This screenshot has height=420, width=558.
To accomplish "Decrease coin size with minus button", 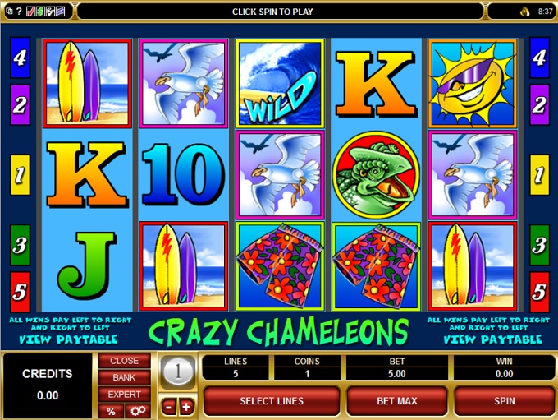I will coord(169,407).
